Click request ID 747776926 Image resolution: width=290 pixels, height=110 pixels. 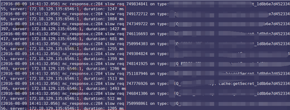click(x=137, y=83)
